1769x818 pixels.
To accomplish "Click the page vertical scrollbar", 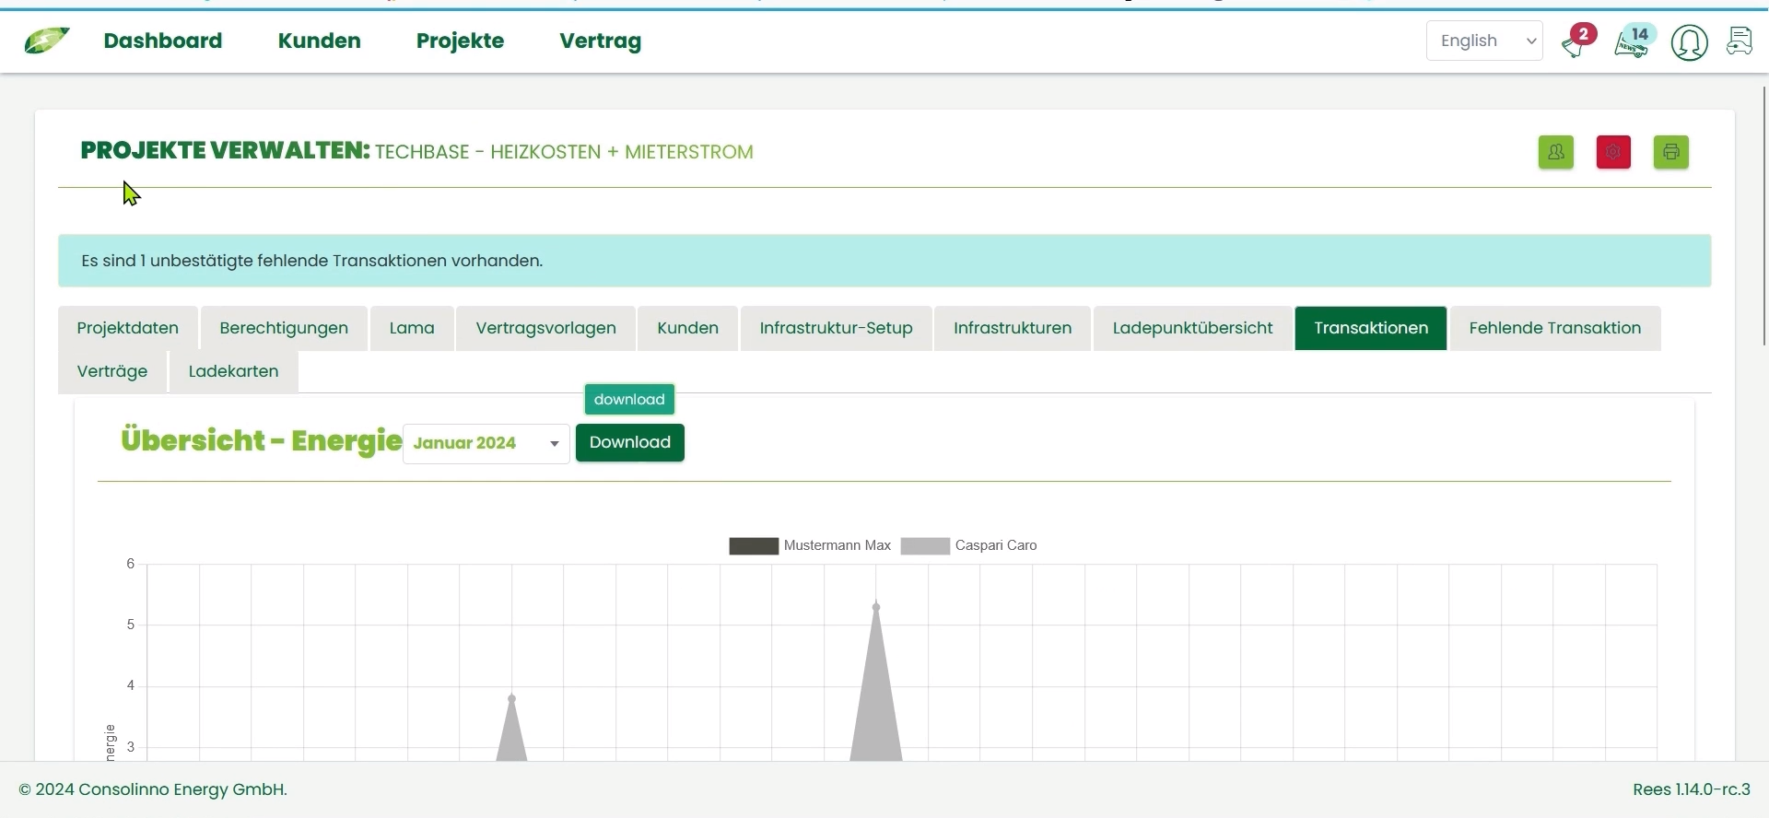I will coord(1763,216).
